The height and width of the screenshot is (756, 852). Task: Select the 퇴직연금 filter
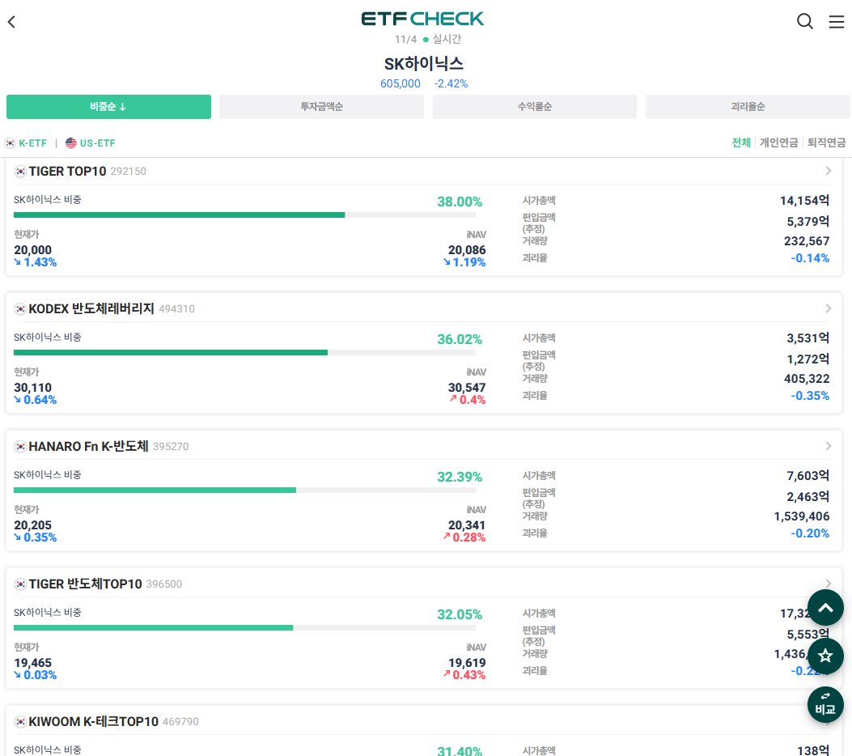[x=826, y=142]
